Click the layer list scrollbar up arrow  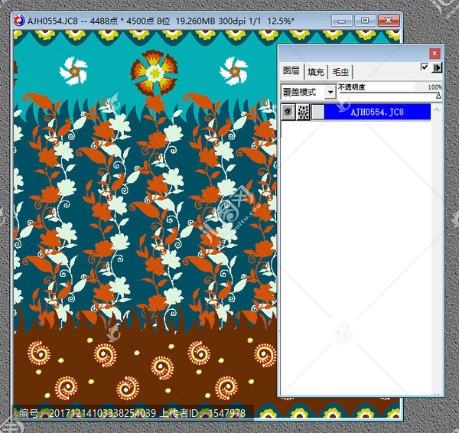pyautogui.click(x=436, y=110)
